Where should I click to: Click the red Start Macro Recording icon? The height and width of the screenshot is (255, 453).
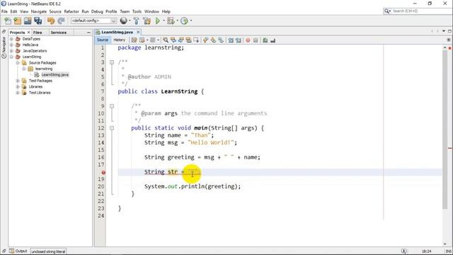248,40
